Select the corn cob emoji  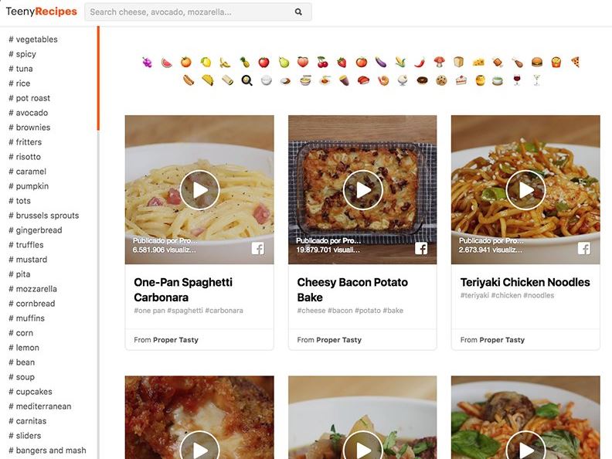(400, 62)
